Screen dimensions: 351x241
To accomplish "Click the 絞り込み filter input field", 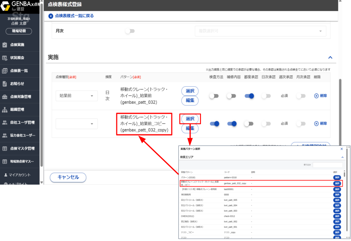I will point(327,165).
